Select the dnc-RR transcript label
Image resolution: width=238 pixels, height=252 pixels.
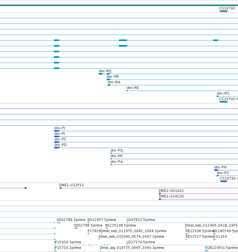113,77
